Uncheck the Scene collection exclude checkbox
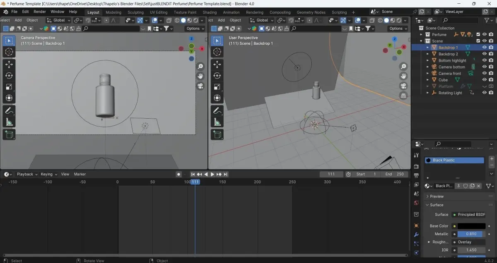497x263 pixels. click(478, 41)
